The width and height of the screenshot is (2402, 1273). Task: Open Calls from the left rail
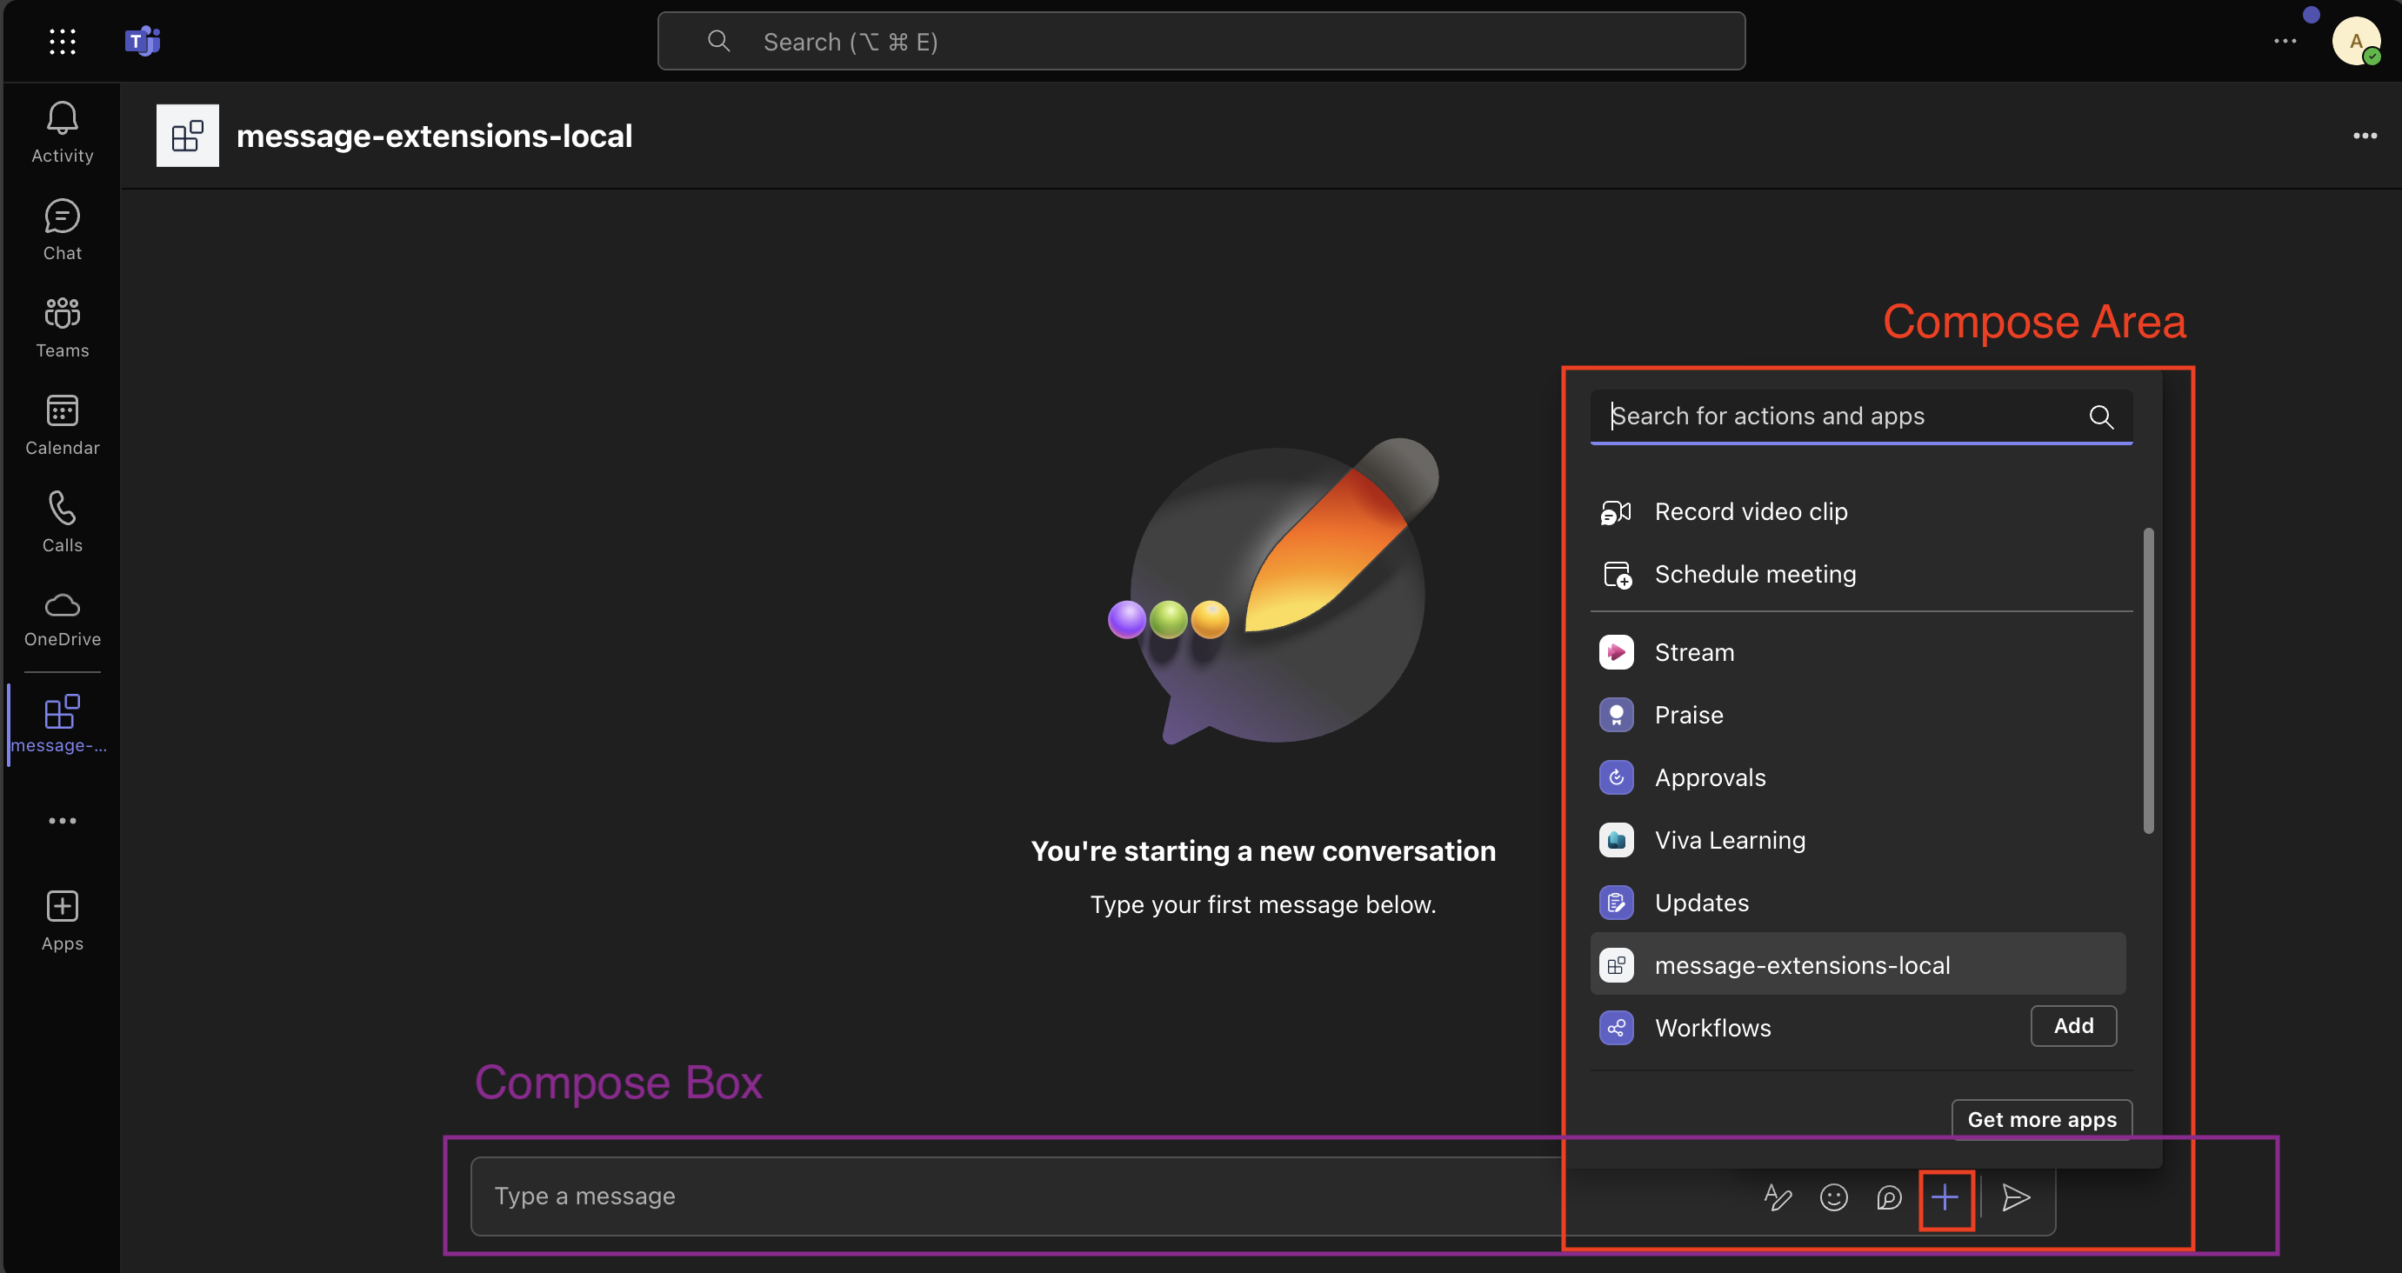(x=62, y=520)
